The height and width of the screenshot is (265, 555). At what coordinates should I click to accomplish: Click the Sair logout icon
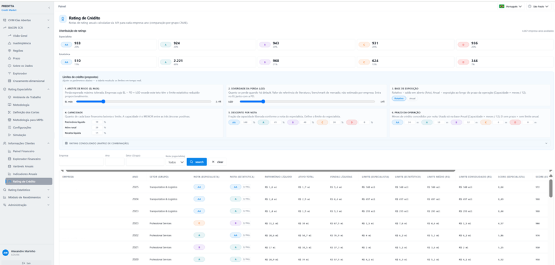23,263
